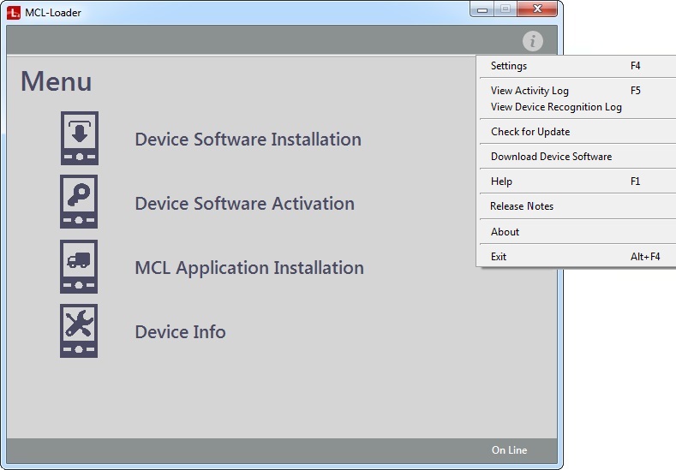Click the round info icon in header

(x=533, y=41)
